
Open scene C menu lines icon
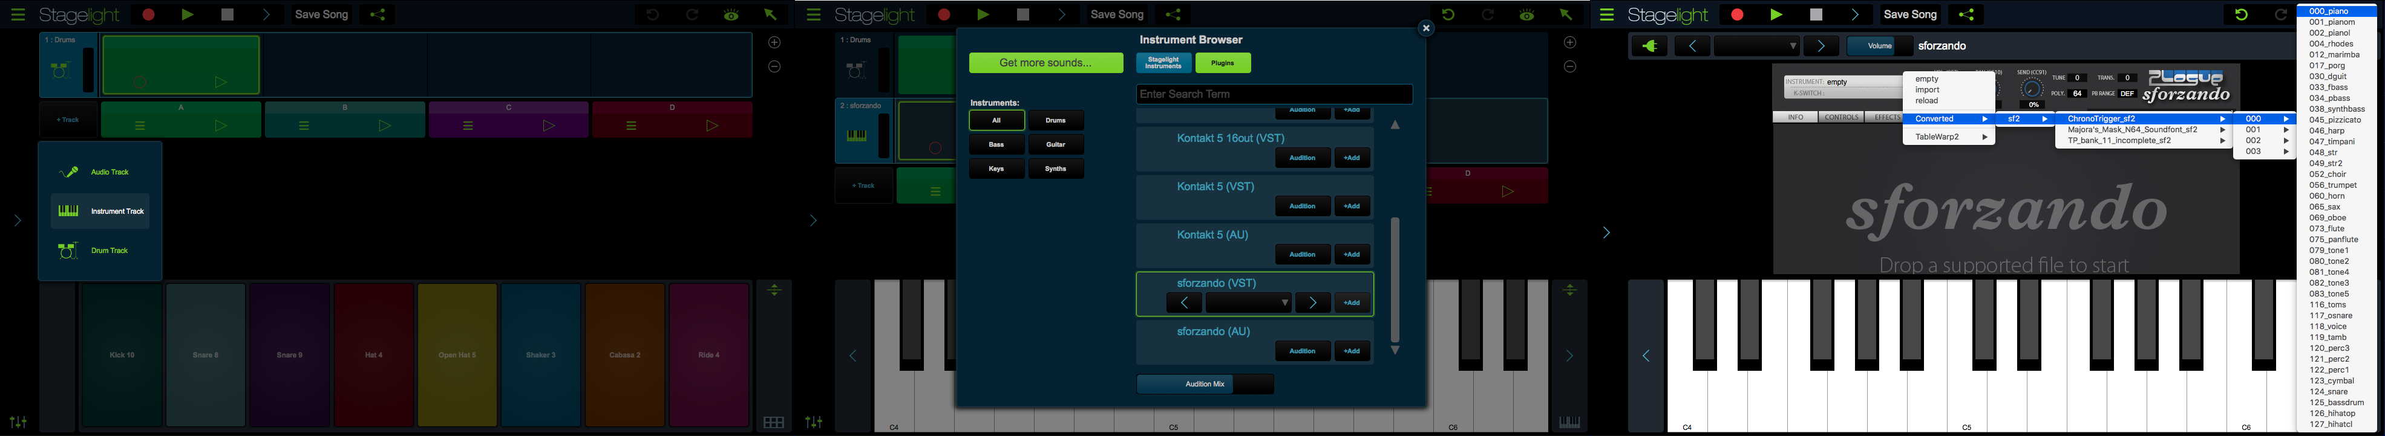point(468,126)
